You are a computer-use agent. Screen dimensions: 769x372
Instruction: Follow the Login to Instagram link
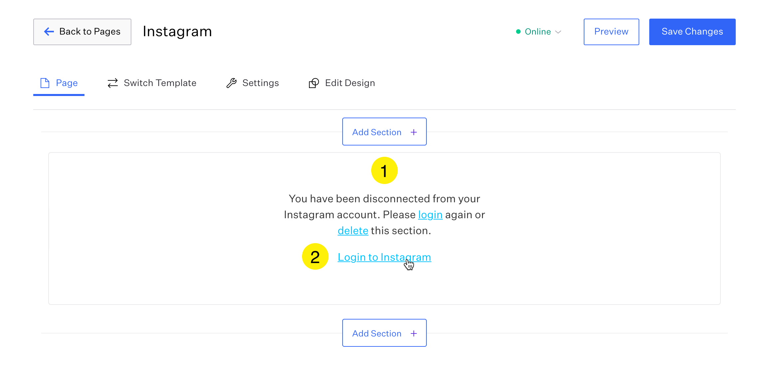click(384, 257)
